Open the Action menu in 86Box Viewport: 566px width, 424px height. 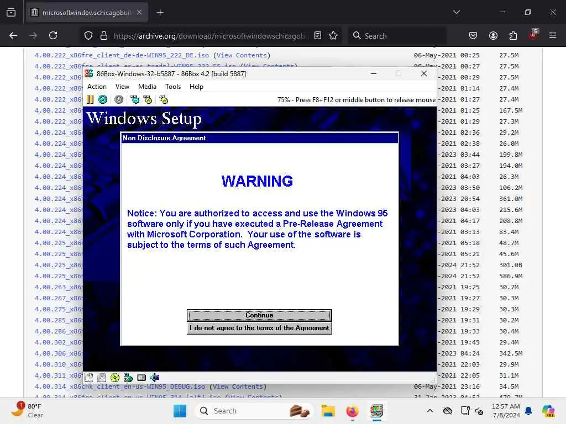click(x=97, y=87)
